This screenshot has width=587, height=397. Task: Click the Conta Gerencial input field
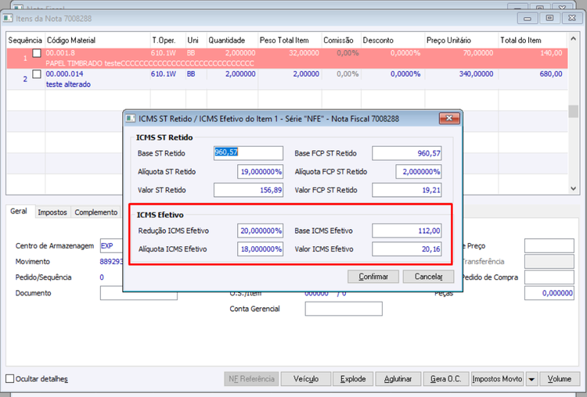coord(344,309)
